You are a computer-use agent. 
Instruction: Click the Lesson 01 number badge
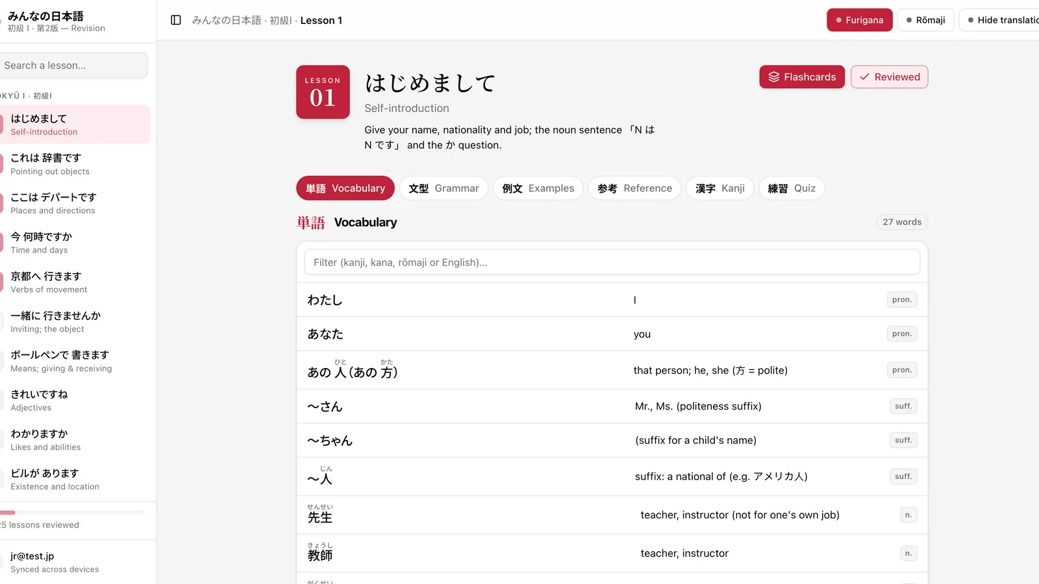click(323, 92)
